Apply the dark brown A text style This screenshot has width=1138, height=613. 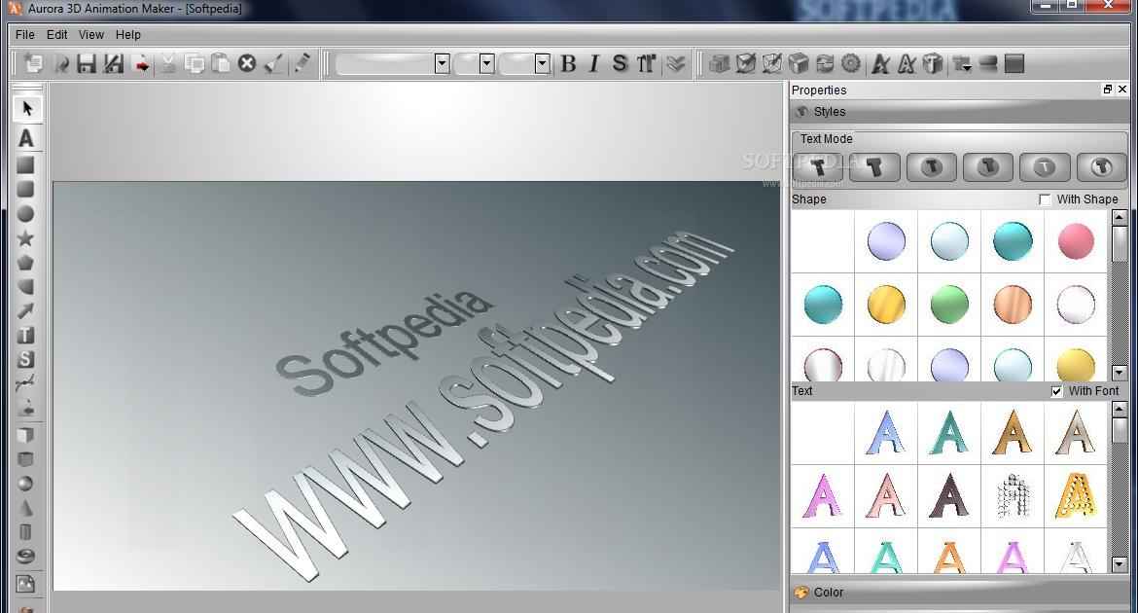click(x=949, y=496)
